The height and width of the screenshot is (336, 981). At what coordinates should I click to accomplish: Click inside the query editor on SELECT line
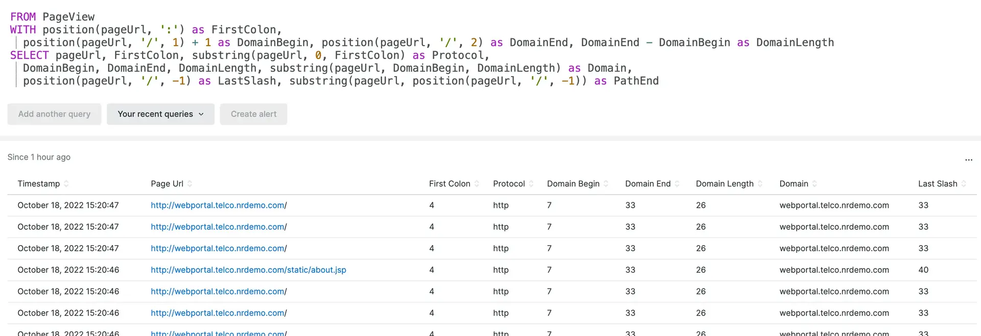pos(255,55)
